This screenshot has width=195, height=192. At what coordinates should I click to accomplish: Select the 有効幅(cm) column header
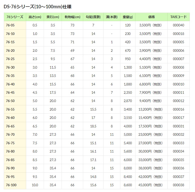72,17
